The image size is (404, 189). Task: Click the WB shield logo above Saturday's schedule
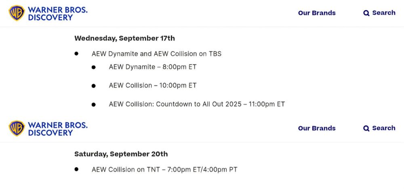(17, 128)
